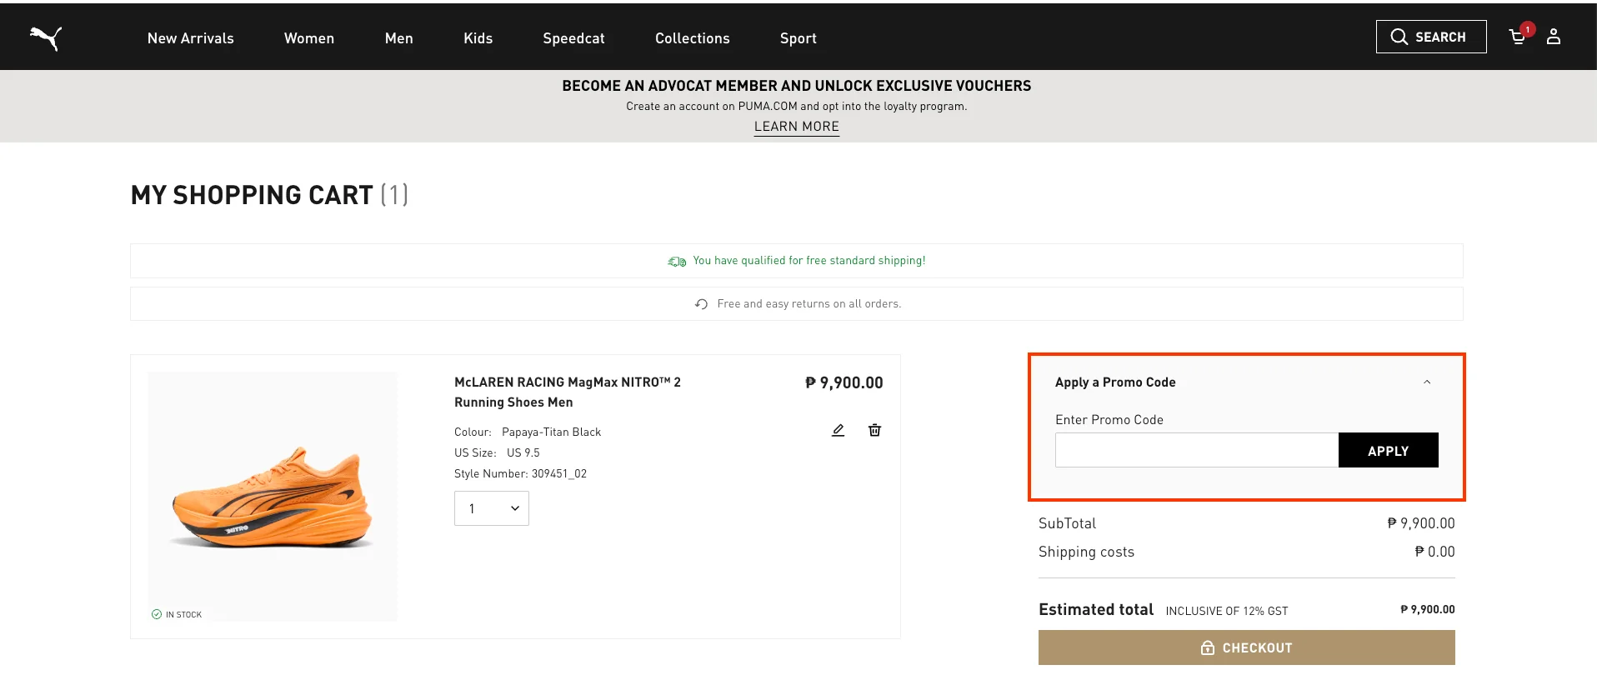
Task: Open the orange running shoe product image
Action: click(x=273, y=497)
